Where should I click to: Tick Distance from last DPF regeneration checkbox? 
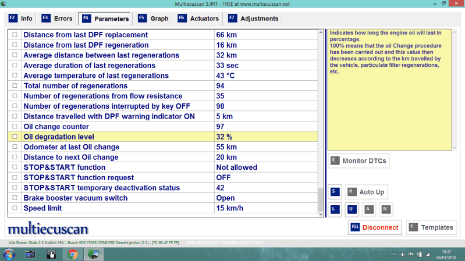pyautogui.click(x=15, y=45)
